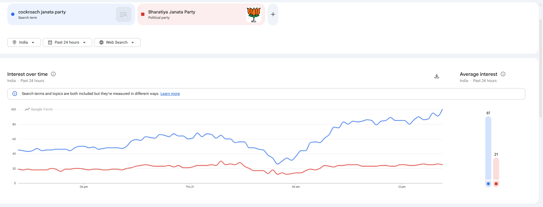Click the BJP lotus logo thumbnail
Viewport: 543px width, 207px height.
click(x=254, y=14)
